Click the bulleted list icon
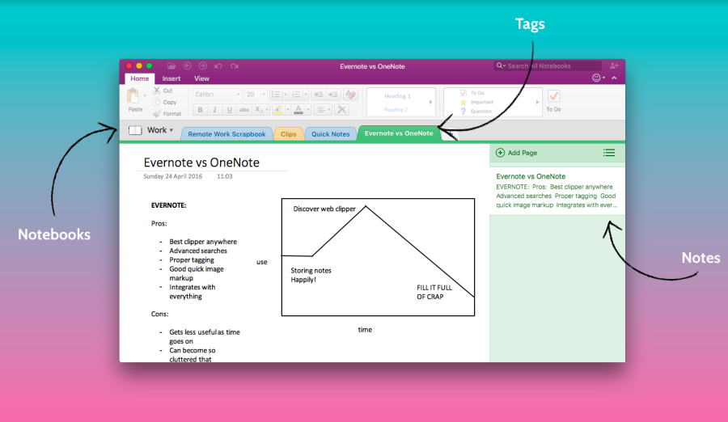This screenshot has height=422, width=728. click(276, 95)
